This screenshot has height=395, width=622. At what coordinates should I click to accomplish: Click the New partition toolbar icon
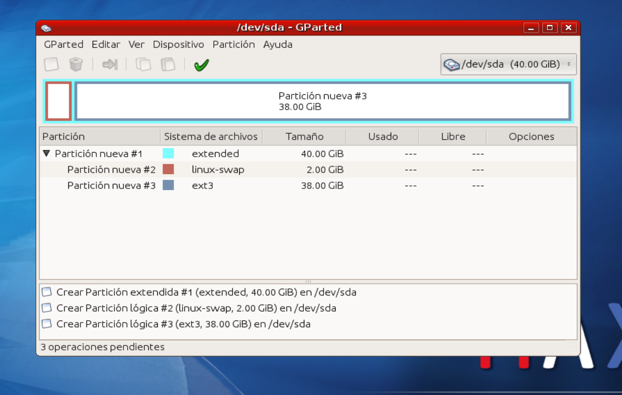pyautogui.click(x=51, y=64)
